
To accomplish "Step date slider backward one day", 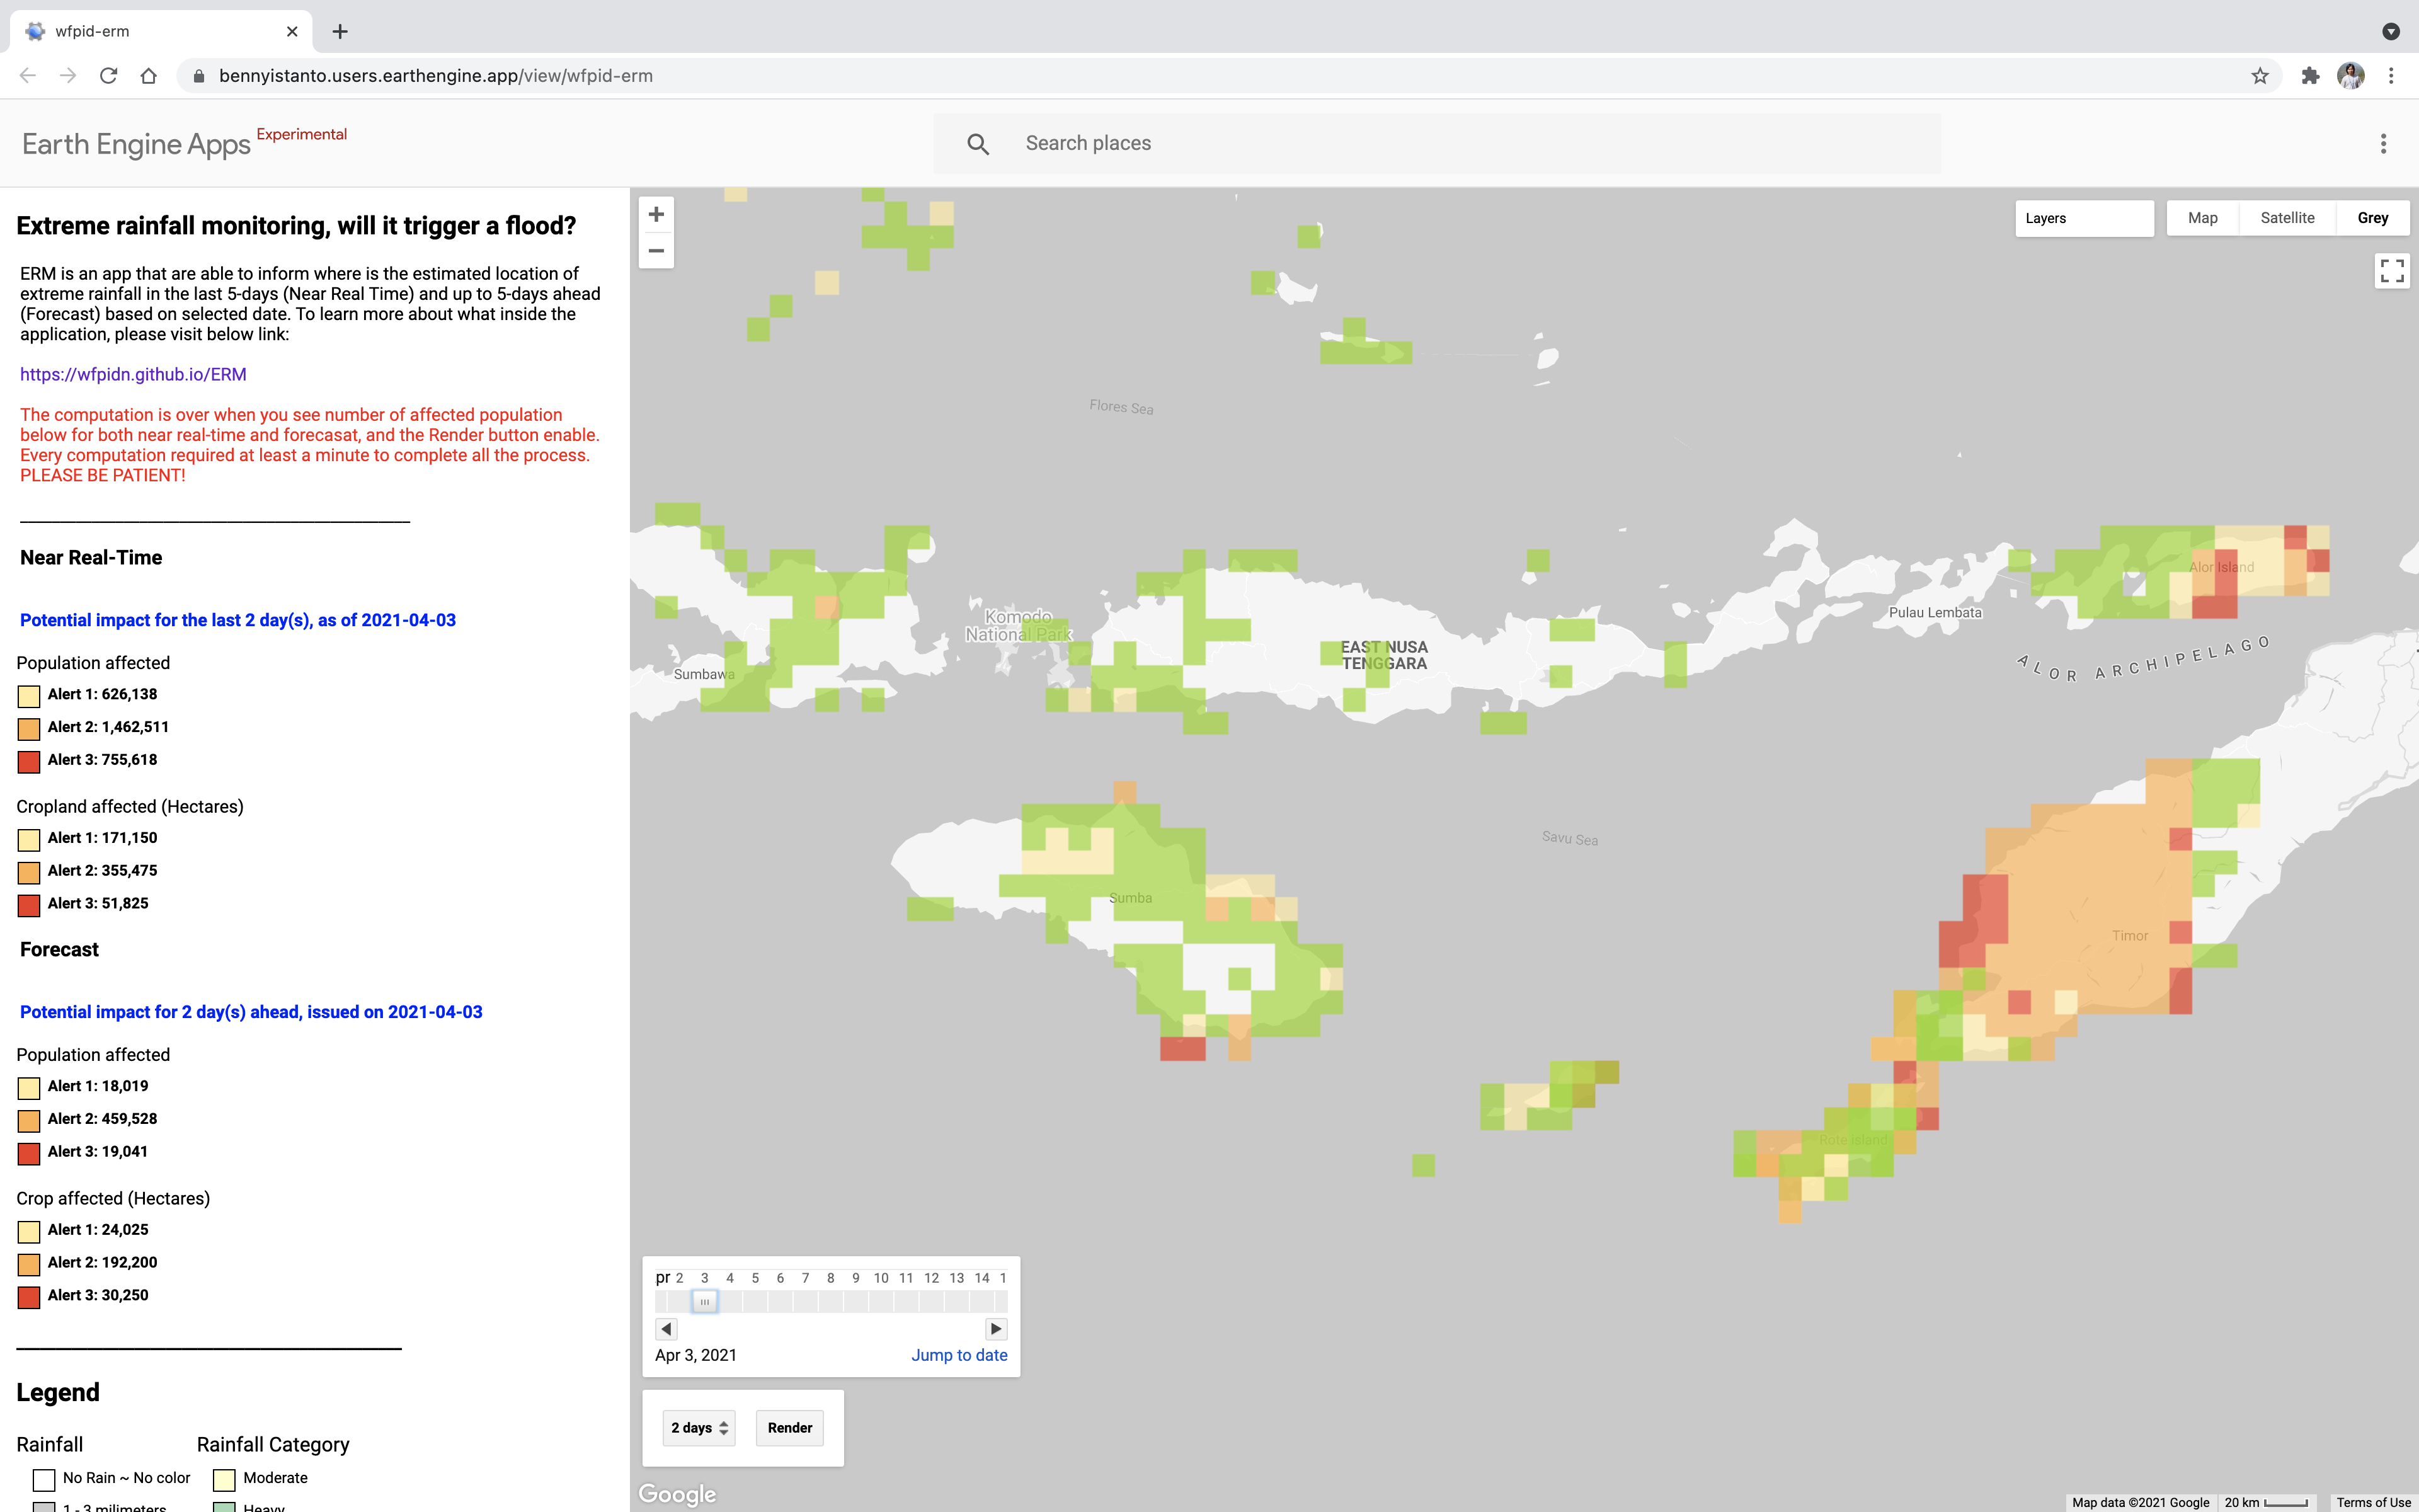I will coord(666,1328).
